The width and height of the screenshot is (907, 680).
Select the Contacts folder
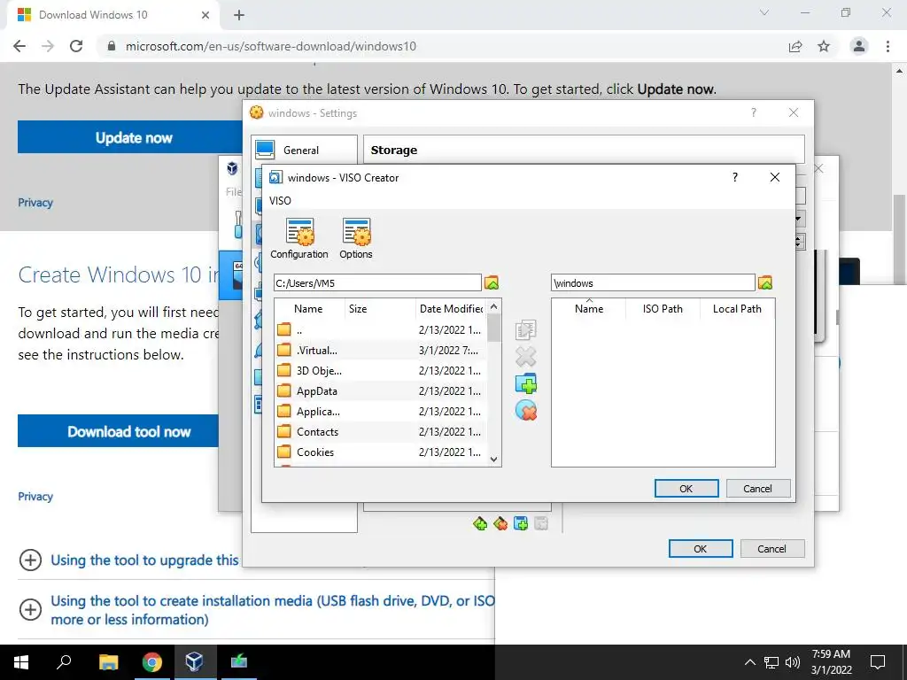[381, 431]
